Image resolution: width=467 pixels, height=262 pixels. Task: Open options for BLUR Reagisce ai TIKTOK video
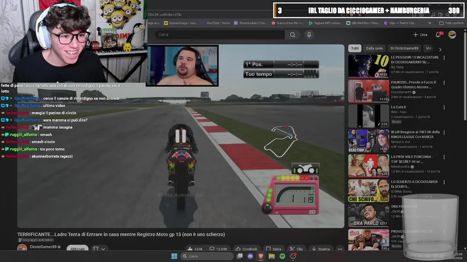[x=444, y=132]
